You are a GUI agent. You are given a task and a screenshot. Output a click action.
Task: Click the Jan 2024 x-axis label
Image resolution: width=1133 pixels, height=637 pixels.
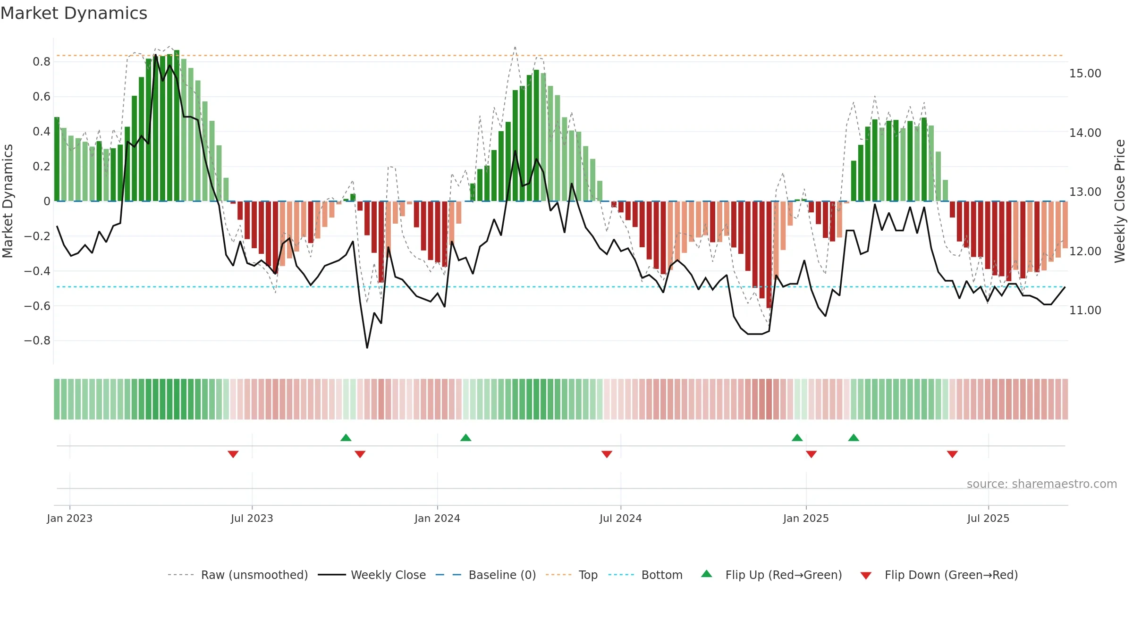pyautogui.click(x=438, y=518)
